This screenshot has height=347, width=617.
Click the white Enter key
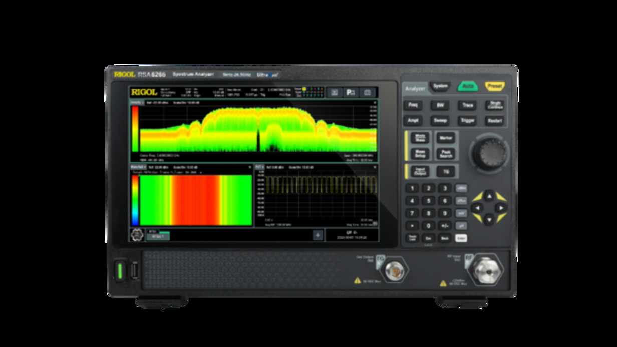pyautogui.click(x=461, y=238)
